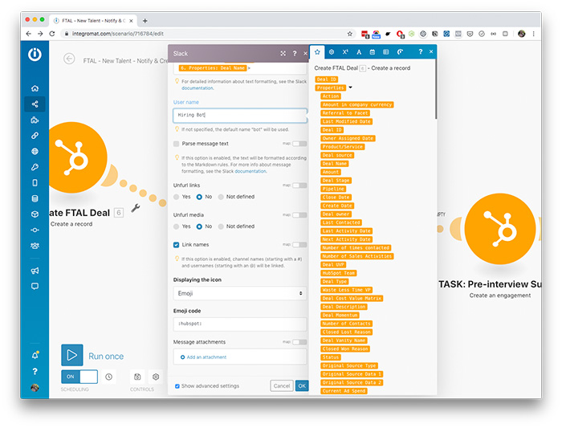Select Yes for Unfurl media
Image resolution: width=562 pixels, height=428 pixels.
coord(177,226)
